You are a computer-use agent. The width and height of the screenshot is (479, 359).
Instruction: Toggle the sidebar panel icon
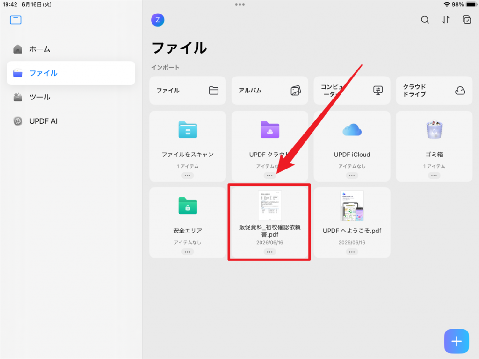pos(15,20)
